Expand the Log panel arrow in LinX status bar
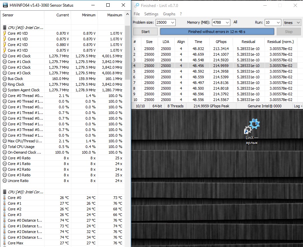The height and width of the screenshot is (247, 303). [301, 106]
